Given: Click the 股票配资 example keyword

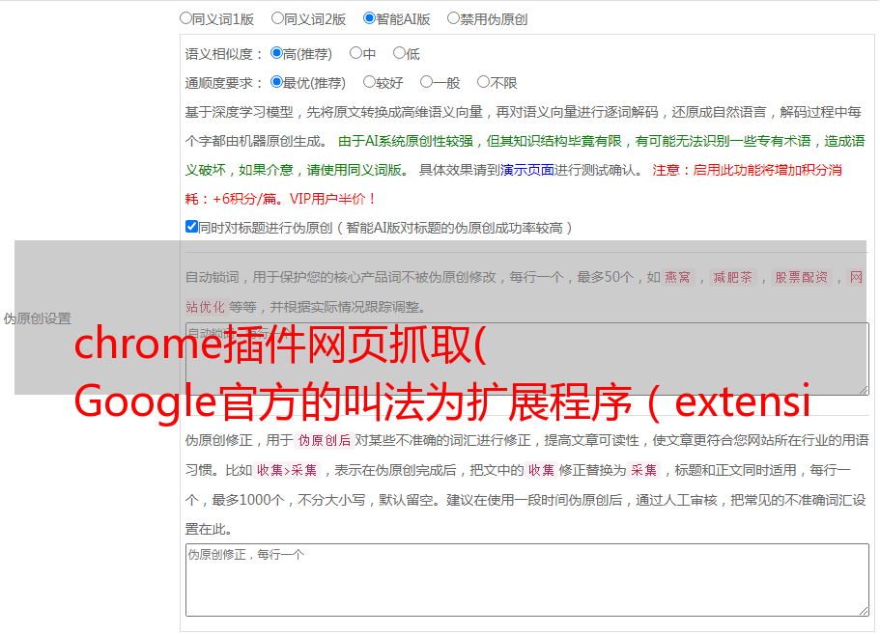Looking at the screenshot, I should pos(802,277).
